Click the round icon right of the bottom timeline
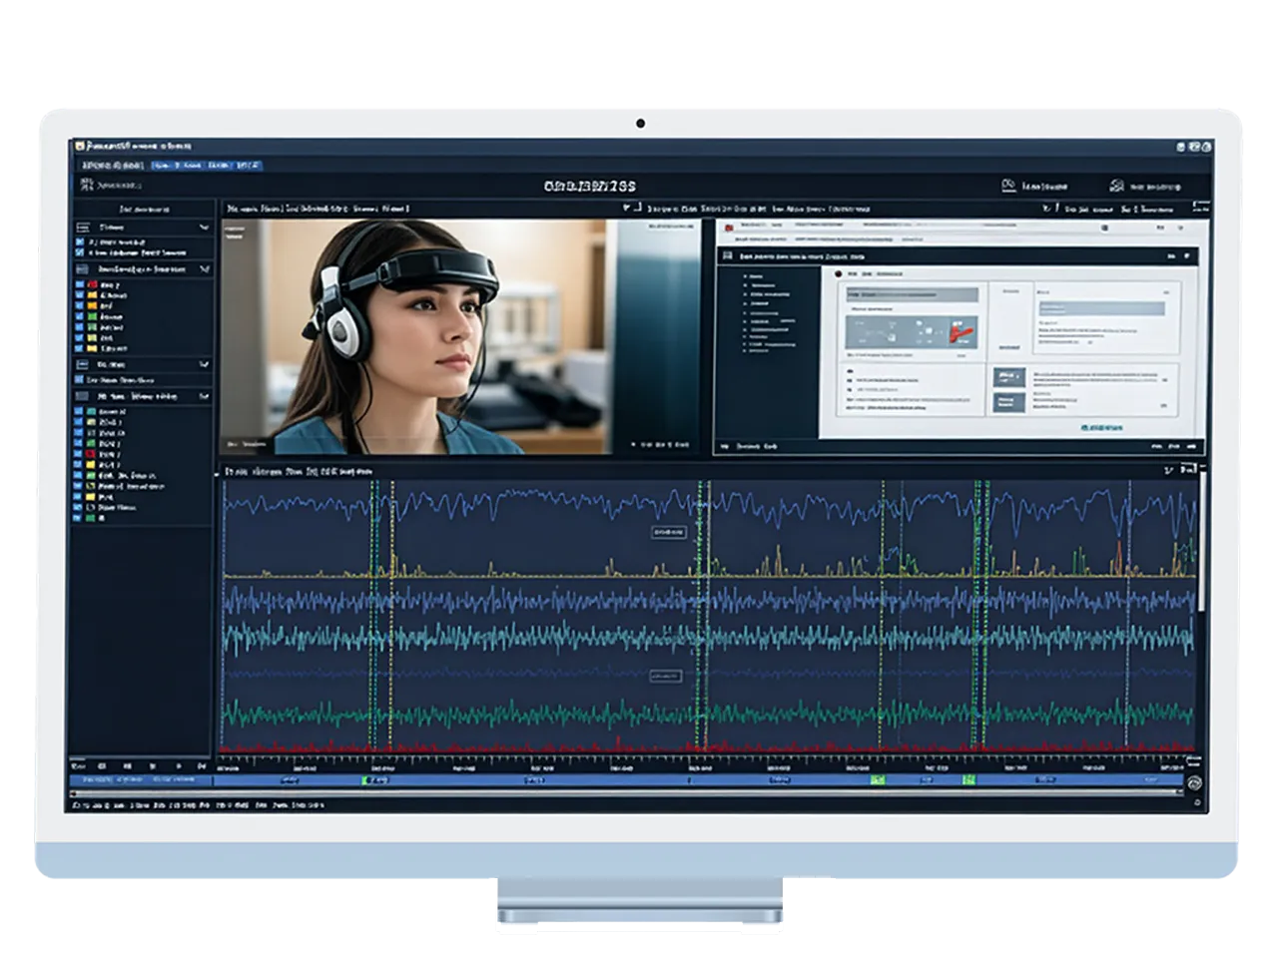This screenshot has width=1278, height=958. (x=1194, y=783)
